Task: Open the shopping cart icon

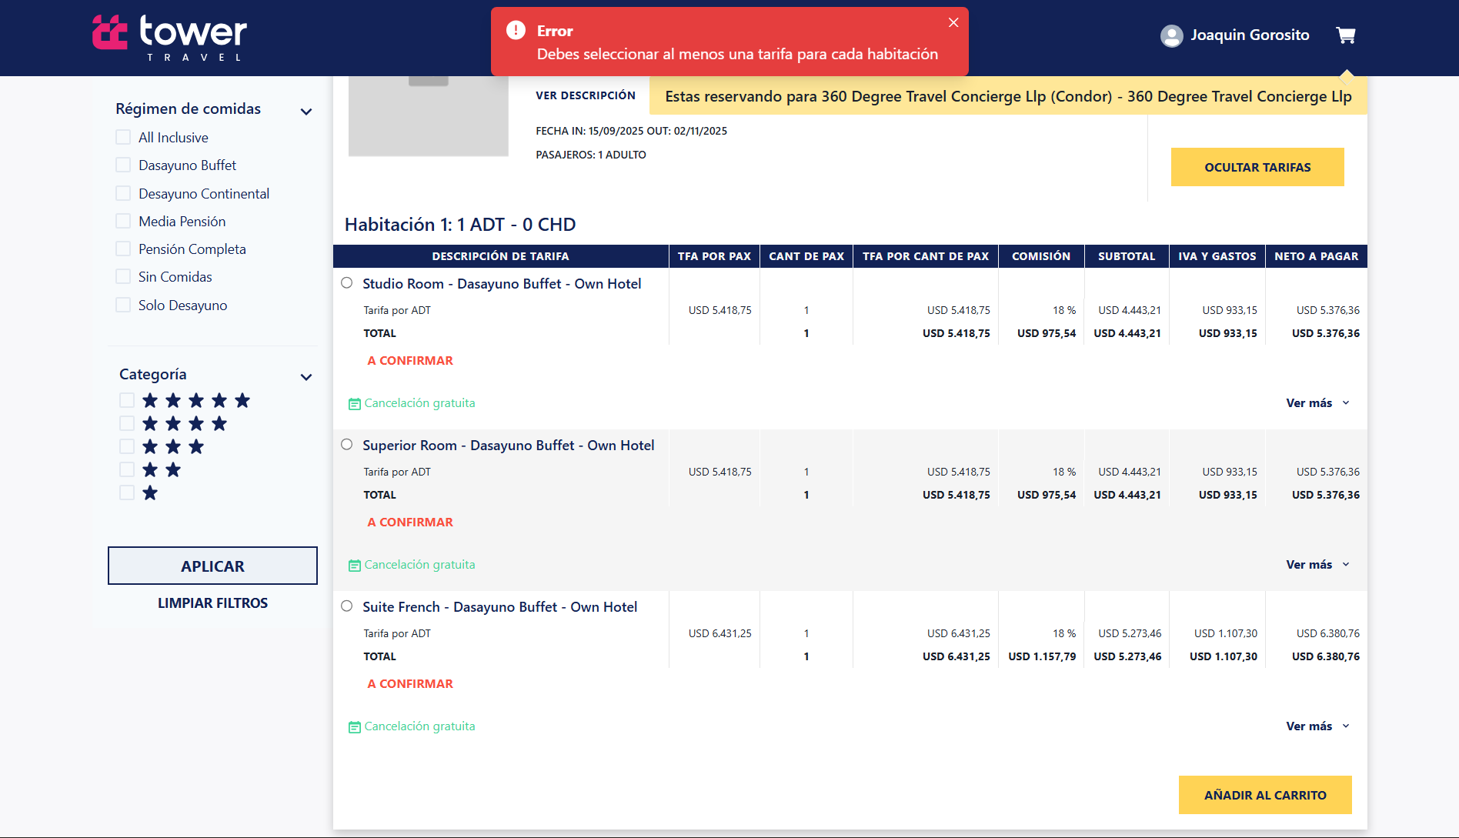Action: 1345,35
